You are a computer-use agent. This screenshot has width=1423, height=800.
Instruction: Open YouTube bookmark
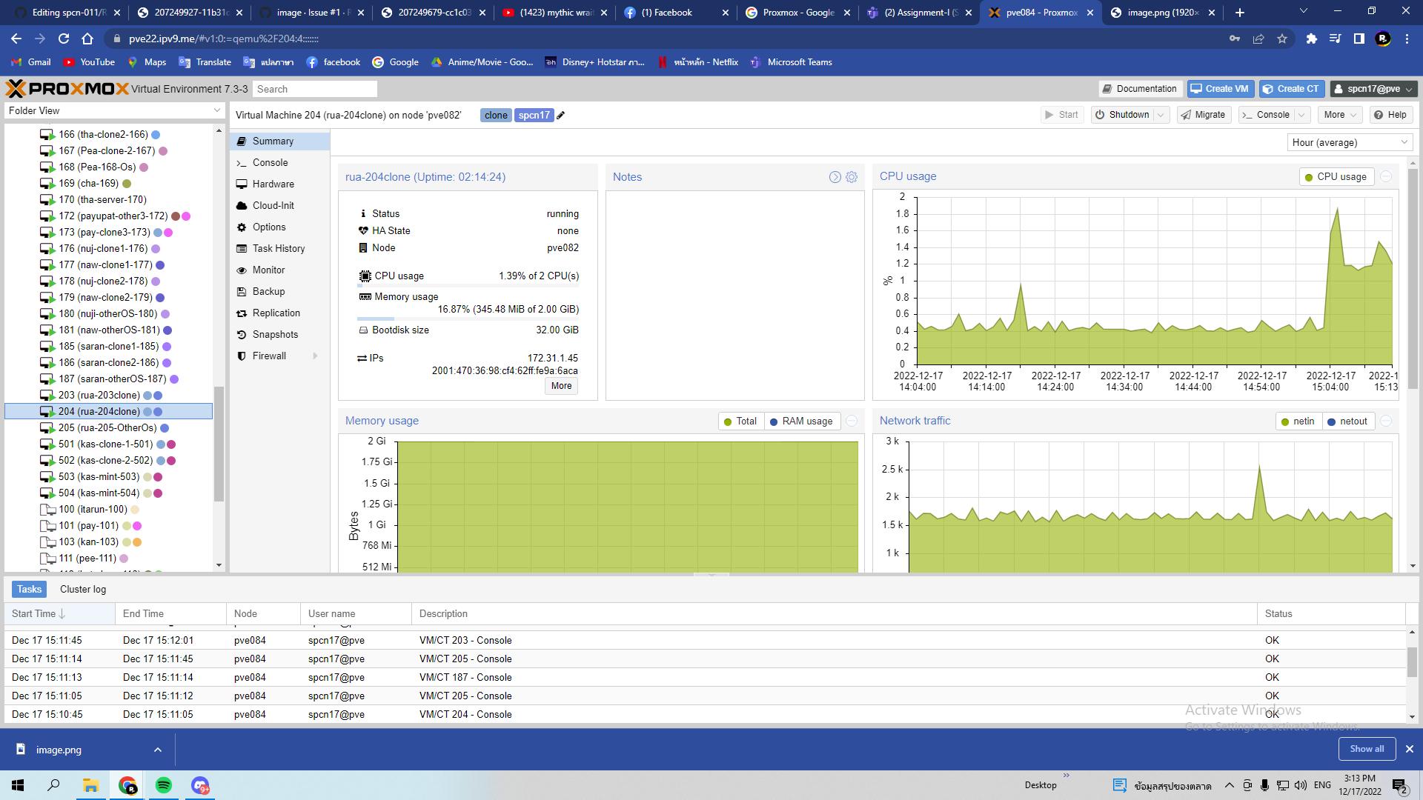pyautogui.click(x=89, y=62)
